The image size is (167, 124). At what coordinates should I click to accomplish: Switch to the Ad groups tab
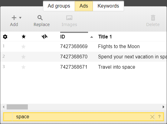pos(59,6)
